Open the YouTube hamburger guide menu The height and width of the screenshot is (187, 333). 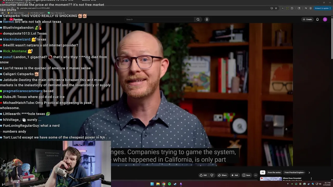4,19
